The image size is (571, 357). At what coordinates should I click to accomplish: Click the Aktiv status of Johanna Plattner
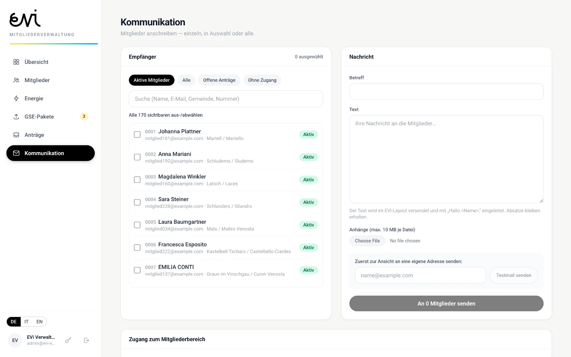(x=309, y=135)
